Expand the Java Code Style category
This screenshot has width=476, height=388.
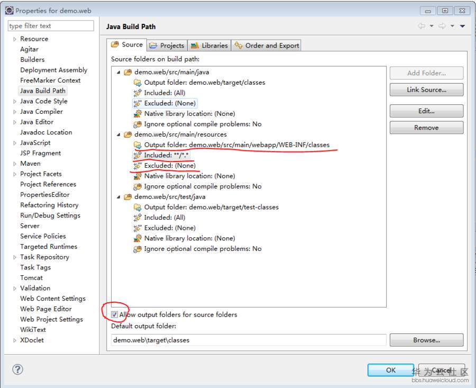(15, 101)
